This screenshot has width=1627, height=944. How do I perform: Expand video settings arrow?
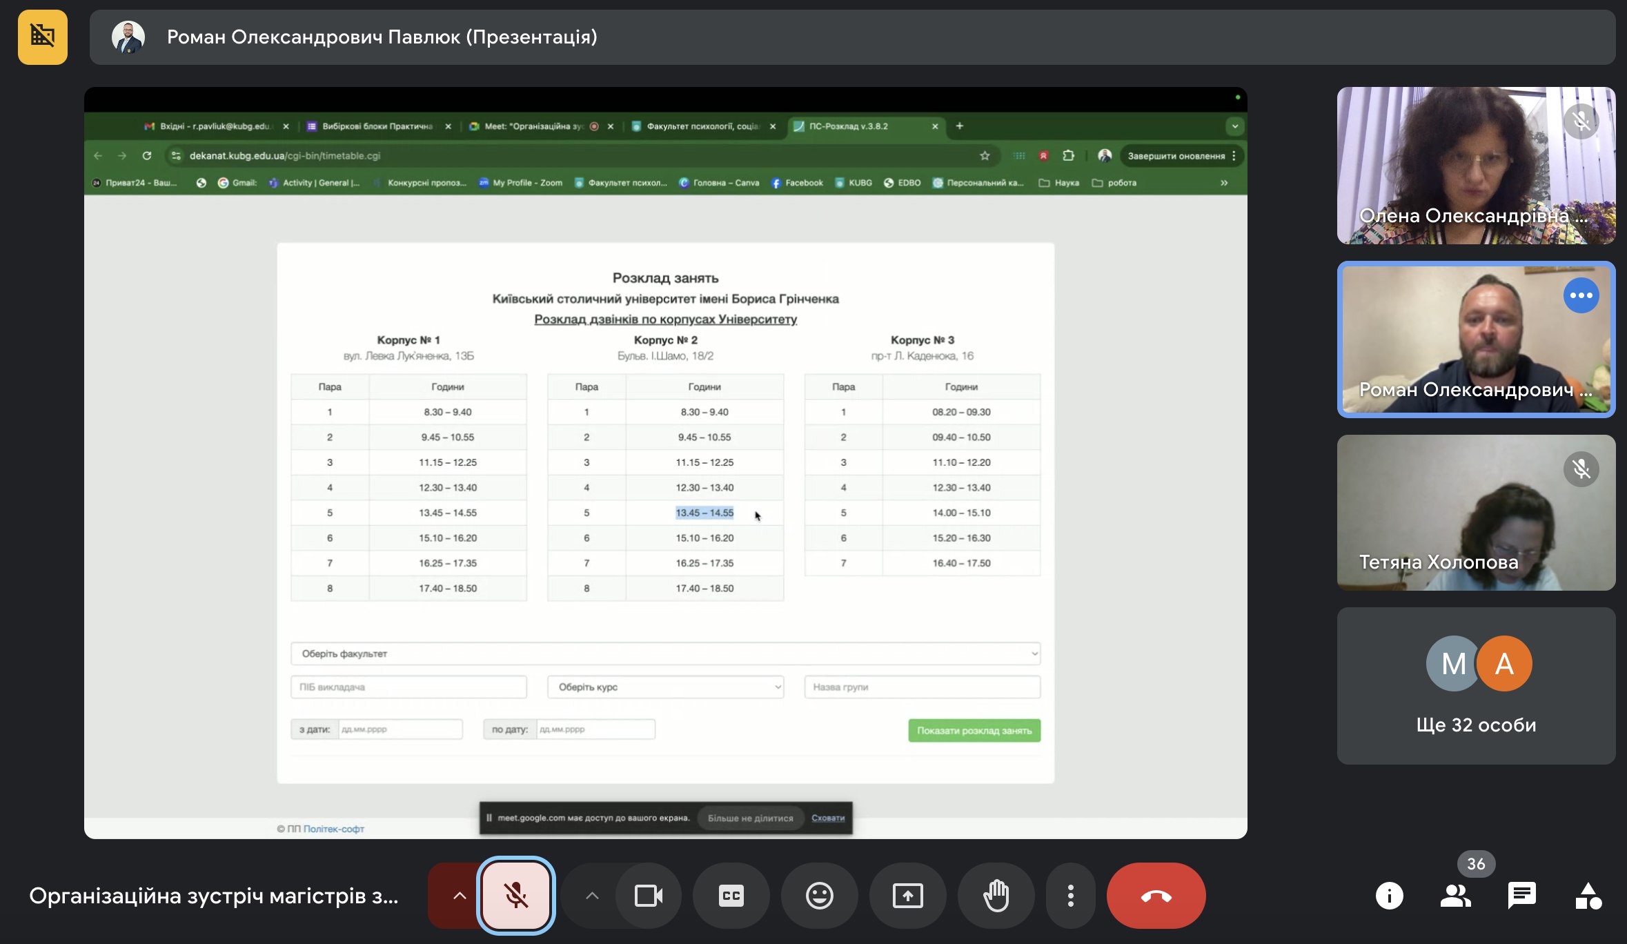[591, 896]
